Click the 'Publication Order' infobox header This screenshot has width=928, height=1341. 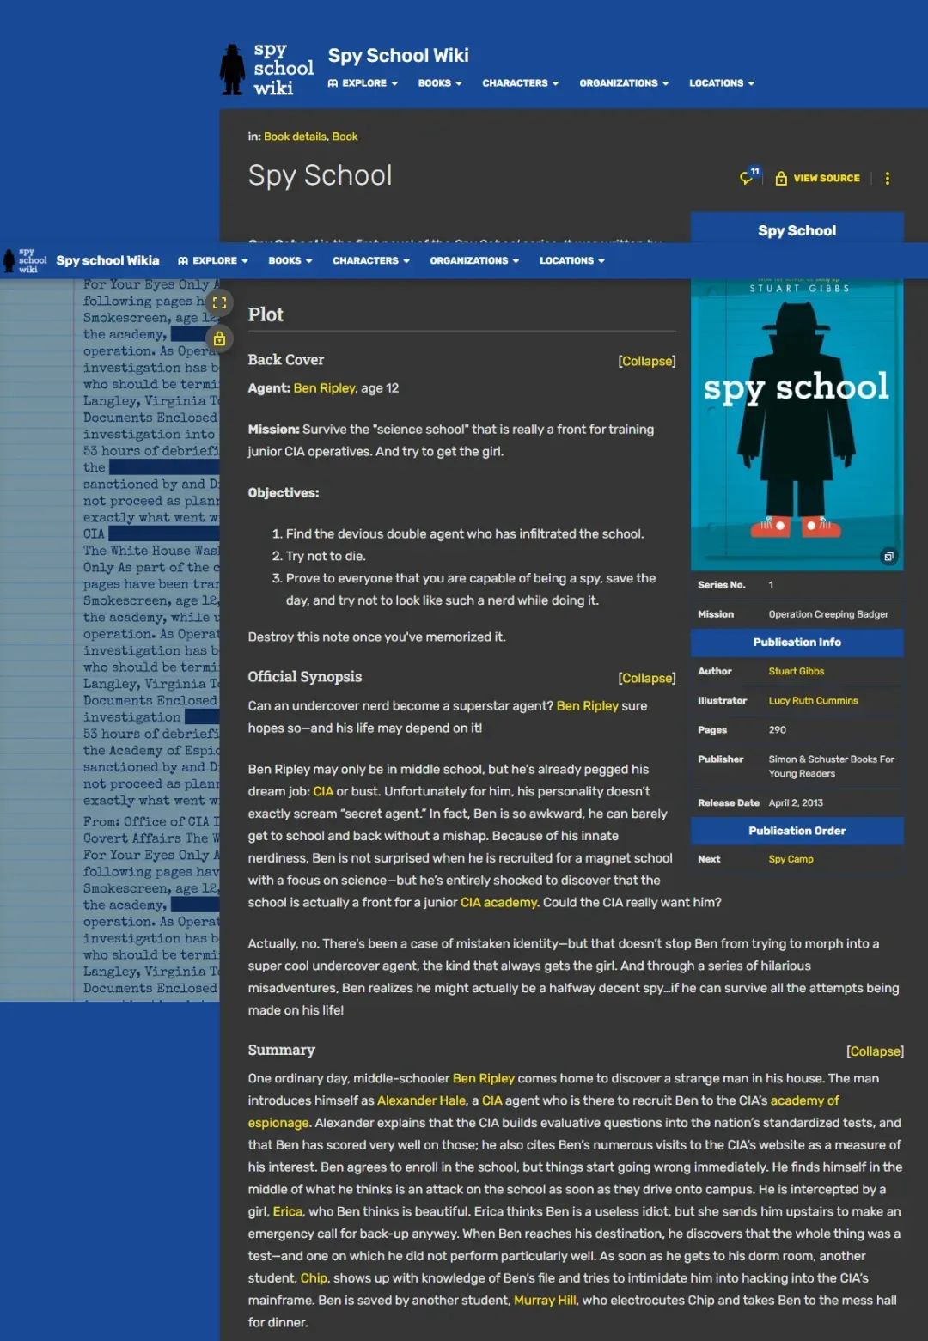[797, 831]
